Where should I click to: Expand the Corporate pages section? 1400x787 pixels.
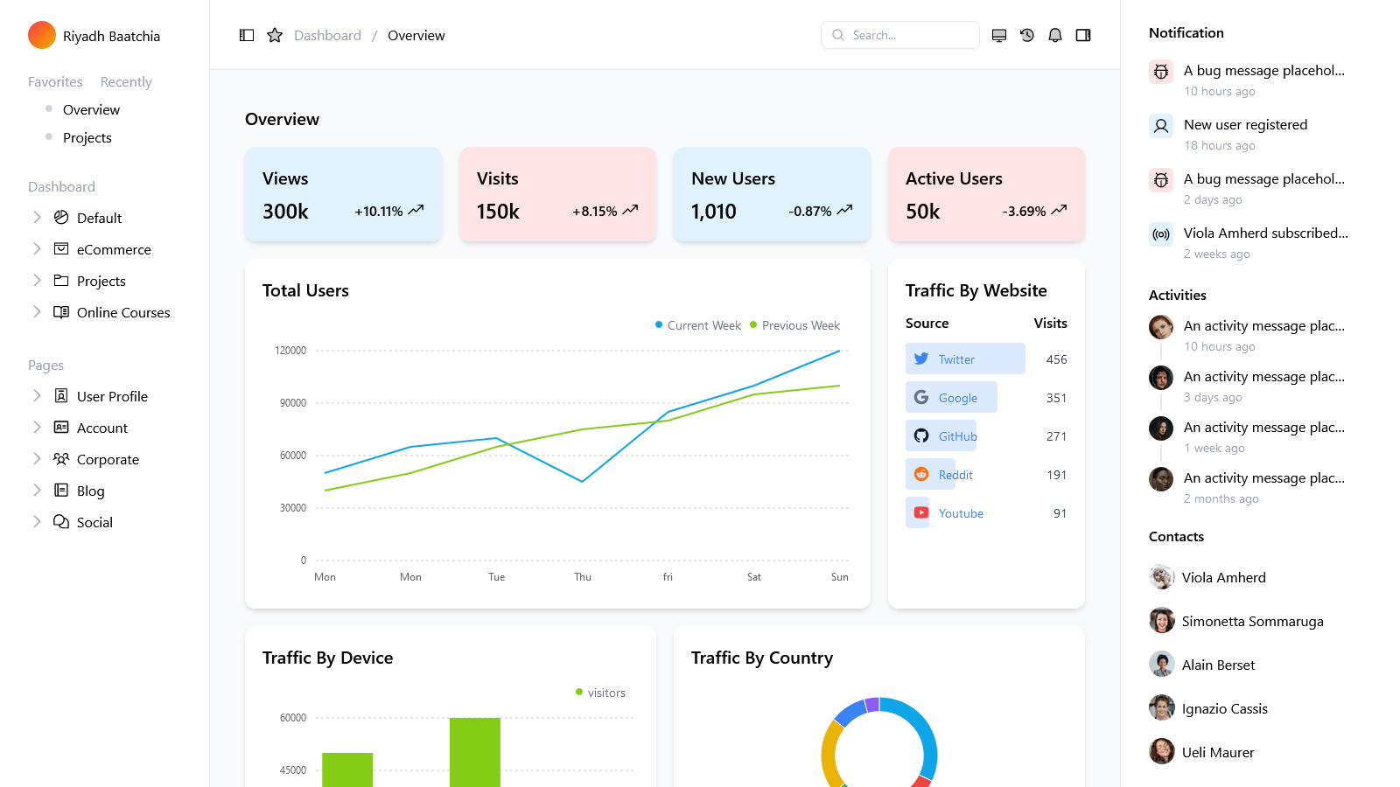37,458
